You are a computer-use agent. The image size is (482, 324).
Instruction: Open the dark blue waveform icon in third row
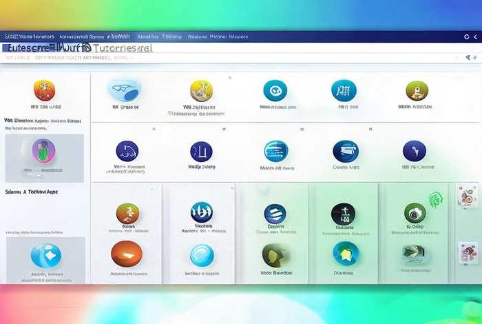click(201, 212)
